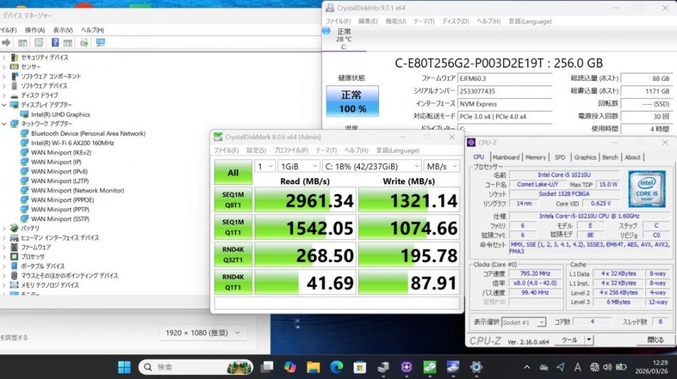This screenshot has width=677, height=379.
Task: Click the forward arrow in Device Manager toolbar
Action: pos(6,43)
